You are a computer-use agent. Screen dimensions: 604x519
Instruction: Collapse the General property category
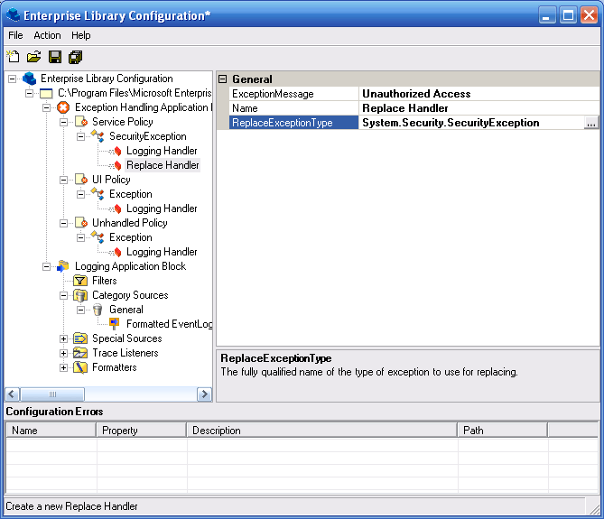click(223, 79)
